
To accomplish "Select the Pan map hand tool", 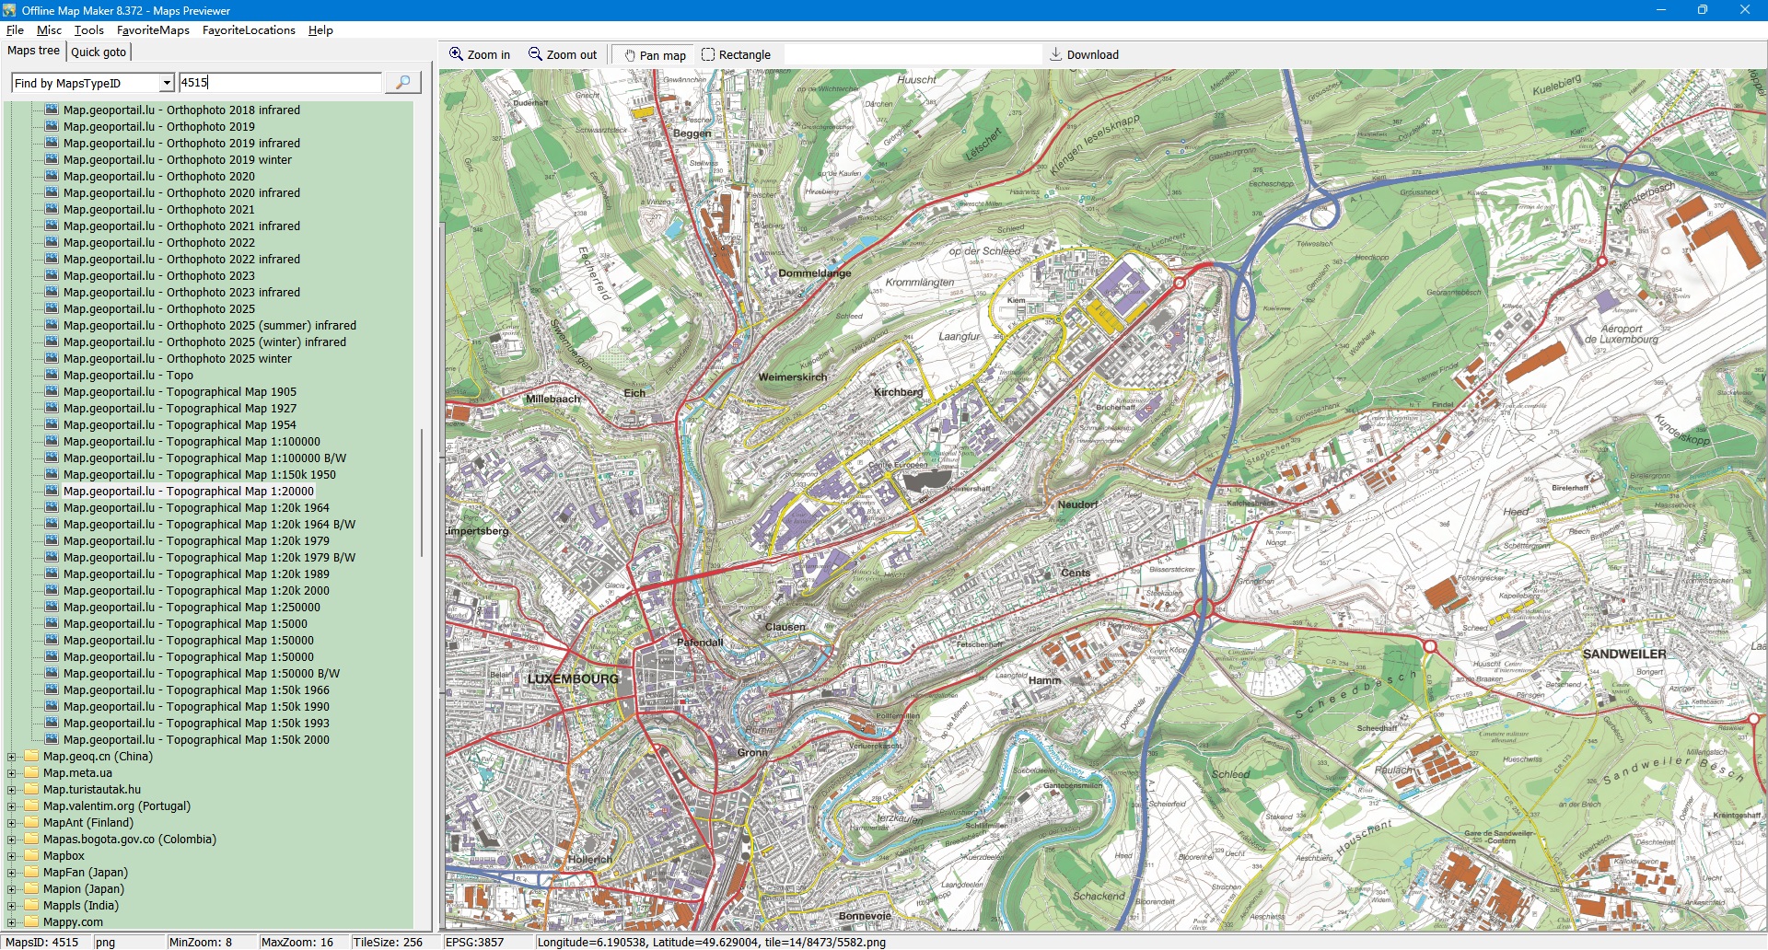I will pyautogui.click(x=631, y=55).
